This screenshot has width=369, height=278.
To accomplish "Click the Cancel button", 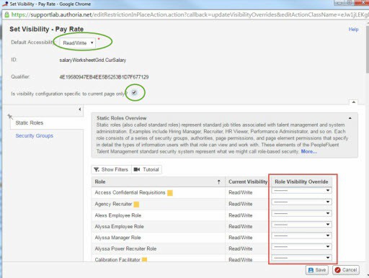I will point(346,270).
